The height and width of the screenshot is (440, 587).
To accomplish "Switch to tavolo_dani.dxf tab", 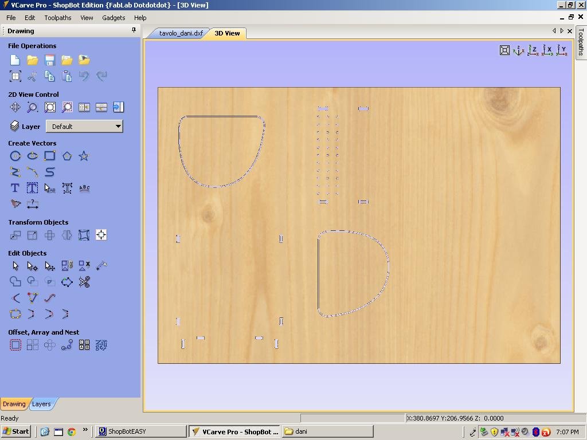I will tap(181, 33).
